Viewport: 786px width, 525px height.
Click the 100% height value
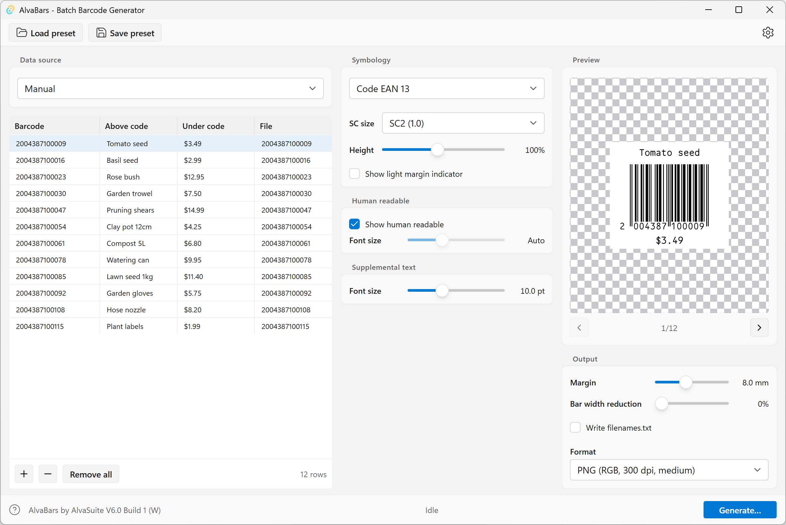(535, 150)
